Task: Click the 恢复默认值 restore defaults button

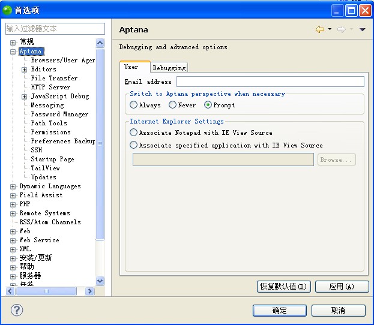Action: 283,286
